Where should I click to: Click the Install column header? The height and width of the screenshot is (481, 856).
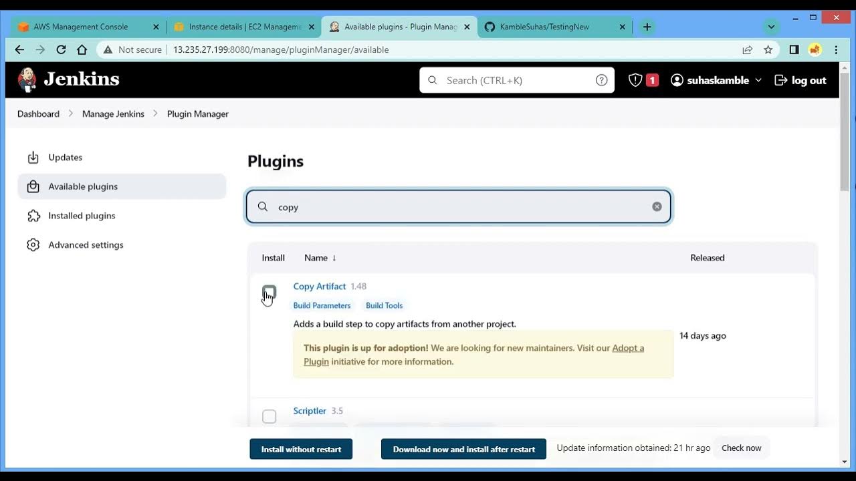tap(273, 258)
